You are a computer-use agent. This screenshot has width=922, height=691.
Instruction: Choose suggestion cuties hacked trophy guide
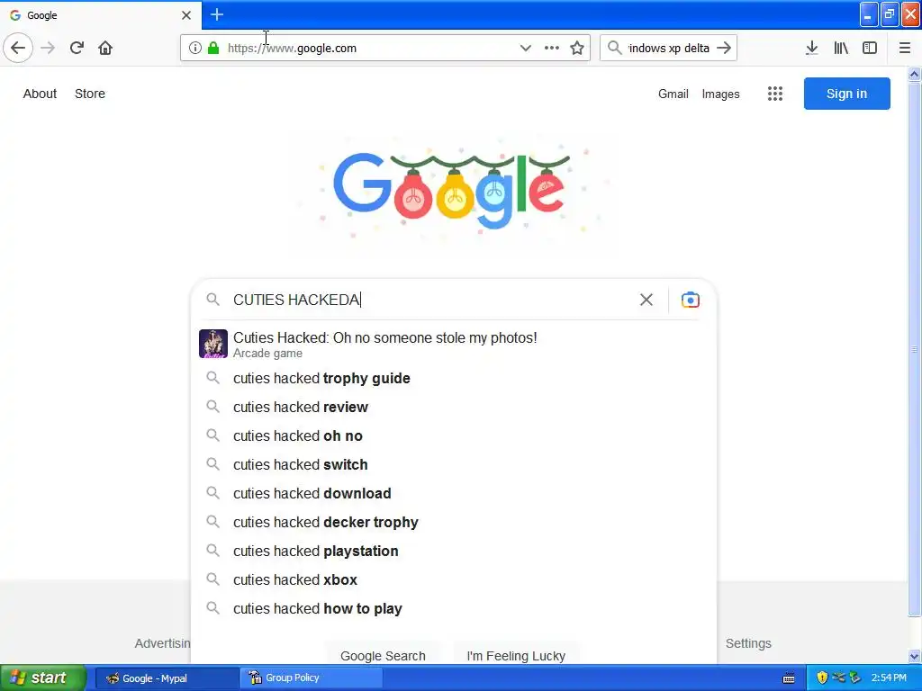point(454,379)
